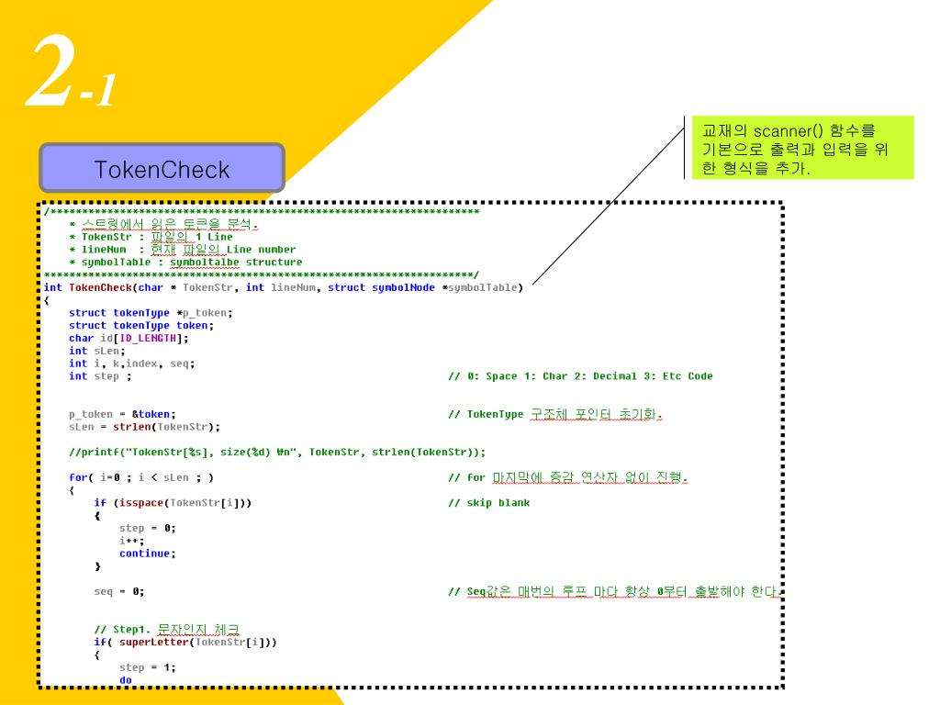
Task: Click the 'continue;' keyword line
Action: 147,554
